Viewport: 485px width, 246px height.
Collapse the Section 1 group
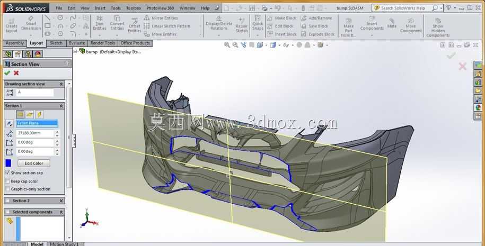point(61,106)
